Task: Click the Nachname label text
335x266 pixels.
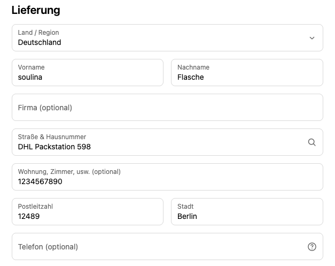Action: pyautogui.click(x=193, y=67)
